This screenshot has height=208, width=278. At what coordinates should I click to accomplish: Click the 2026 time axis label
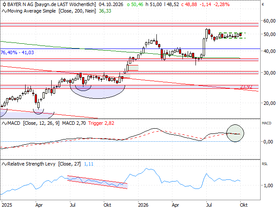143,205
